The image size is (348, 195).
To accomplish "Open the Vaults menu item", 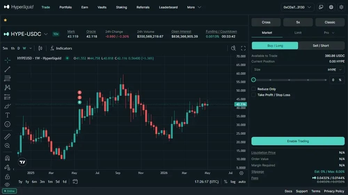I will [102, 7].
